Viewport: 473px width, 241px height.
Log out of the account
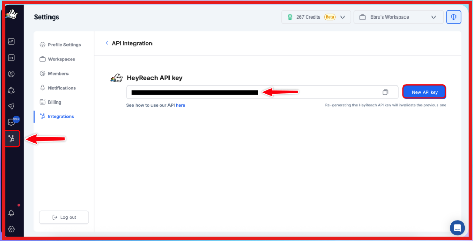click(64, 217)
